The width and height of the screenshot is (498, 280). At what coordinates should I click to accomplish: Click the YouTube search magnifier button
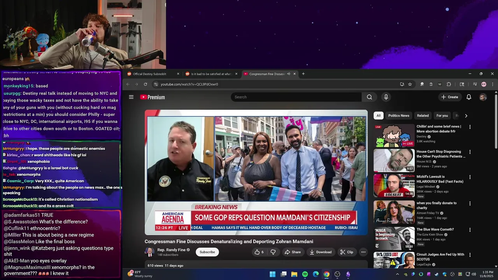pos(369,97)
